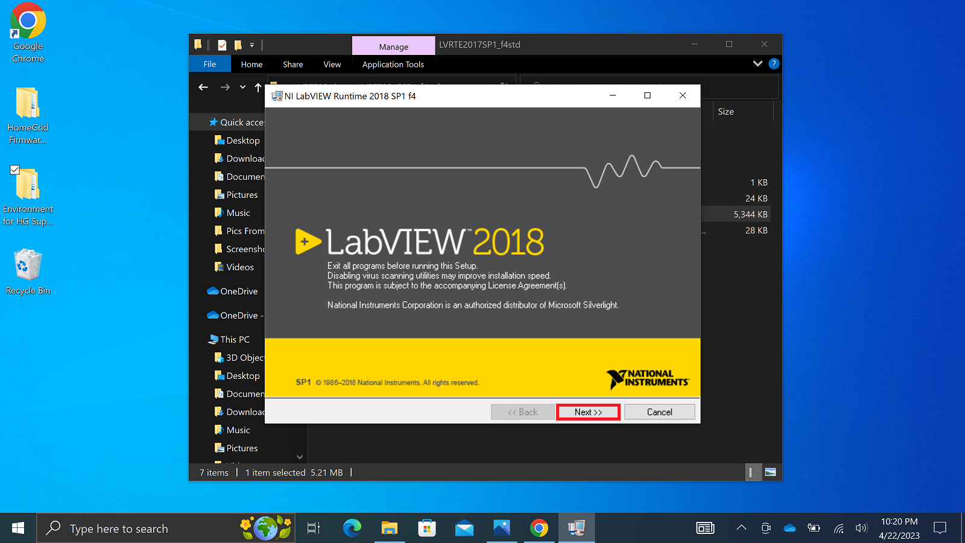The width and height of the screenshot is (965, 543).
Task: Open Microsoft Store from taskbar
Action: [427, 529]
